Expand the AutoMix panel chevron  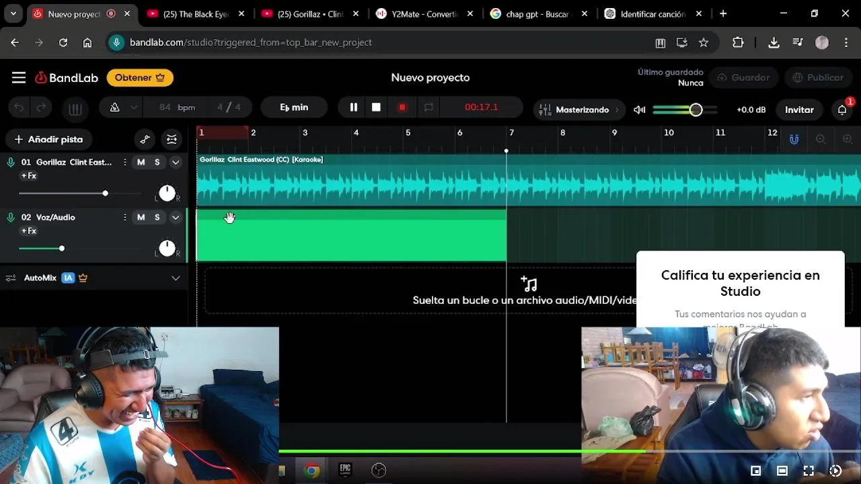(176, 278)
